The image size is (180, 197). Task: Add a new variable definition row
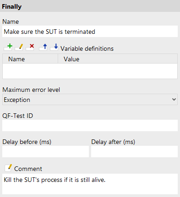pyautogui.click(x=8, y=47)
